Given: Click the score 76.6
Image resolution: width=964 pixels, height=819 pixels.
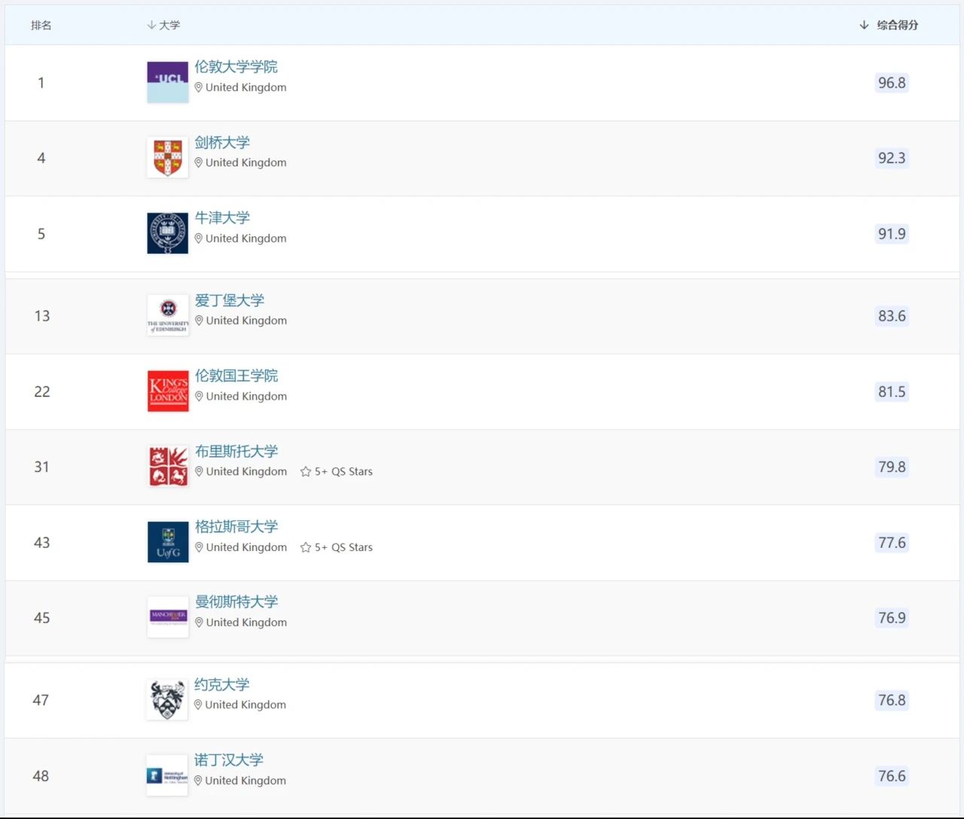Looking at the screenshot, I should point(892,776).
